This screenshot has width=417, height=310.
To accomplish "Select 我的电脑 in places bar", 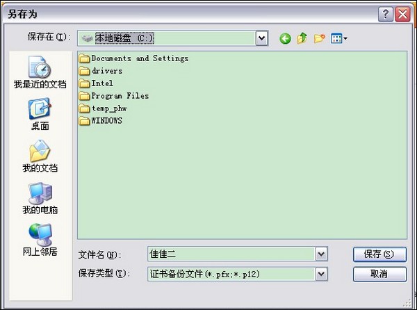I will [40, 197].
